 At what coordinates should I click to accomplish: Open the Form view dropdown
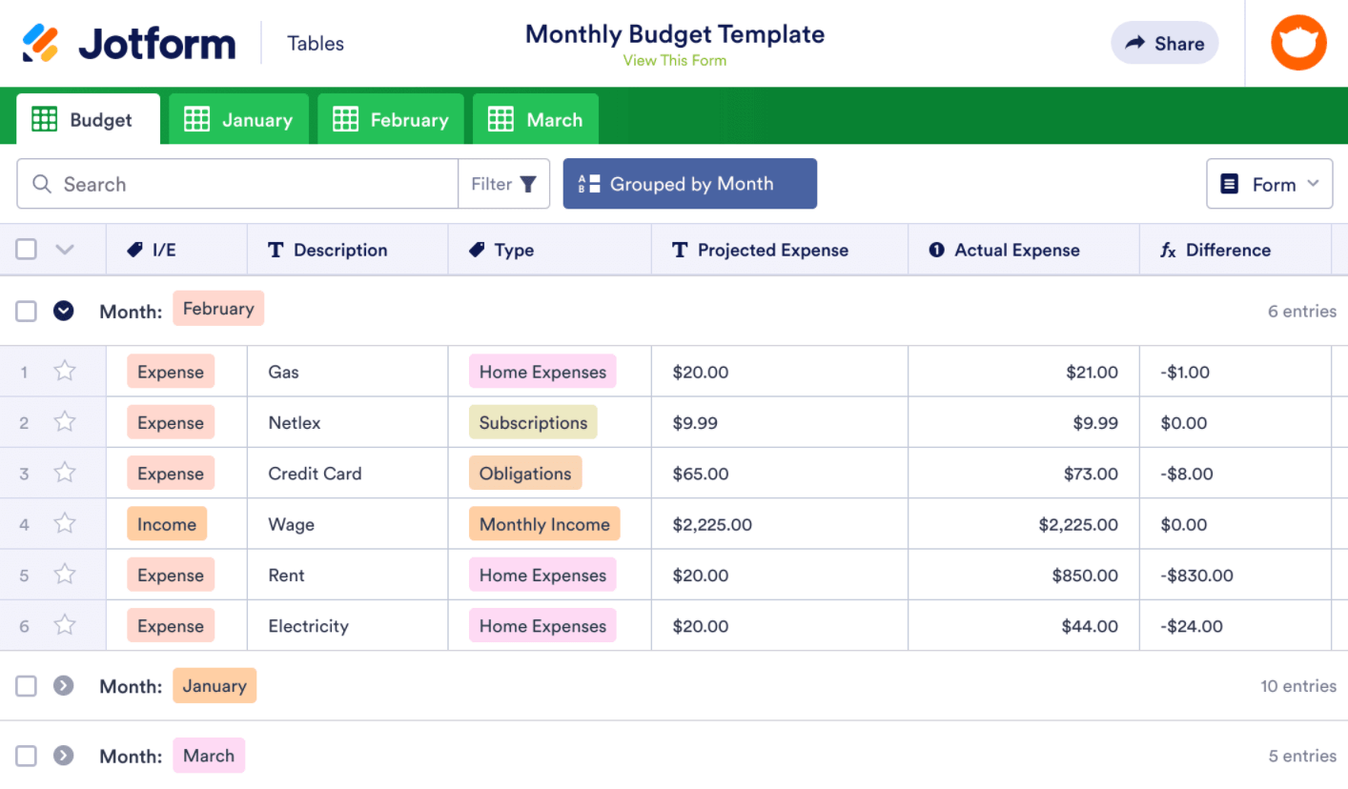tap(1269, 184)
